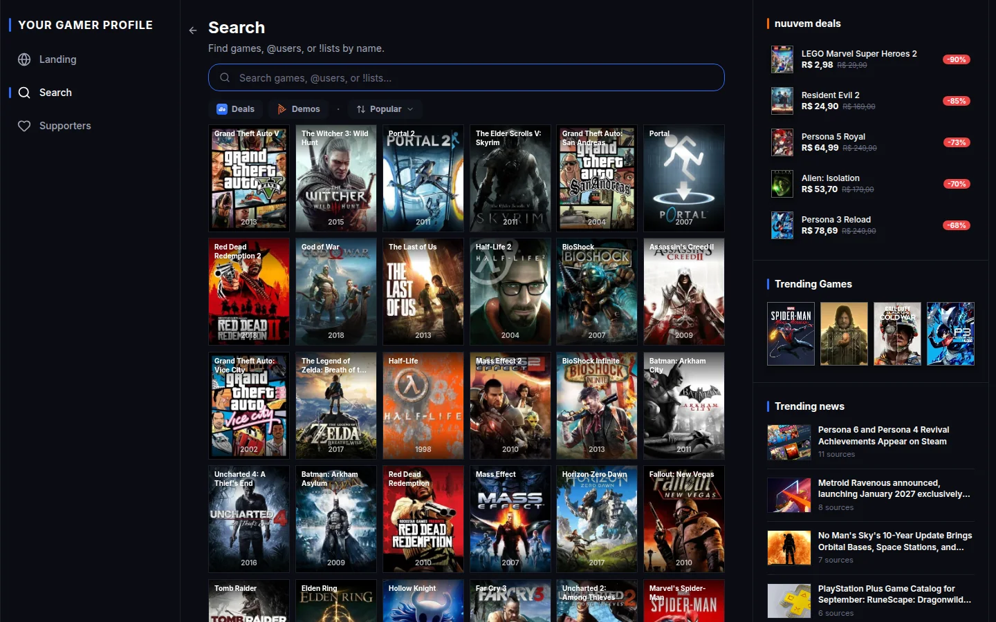Viewport: 996px width, 622px height.
Task: Open trending Call of Duty Cold War thumbnail
Action: pyautogui.click(x=897, y=334)
